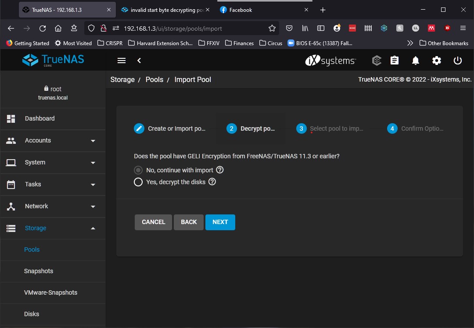Show more bookmarks with the double chevron
Image resolution: width=474 pixels, height=328 pixels.
point(410,43)
